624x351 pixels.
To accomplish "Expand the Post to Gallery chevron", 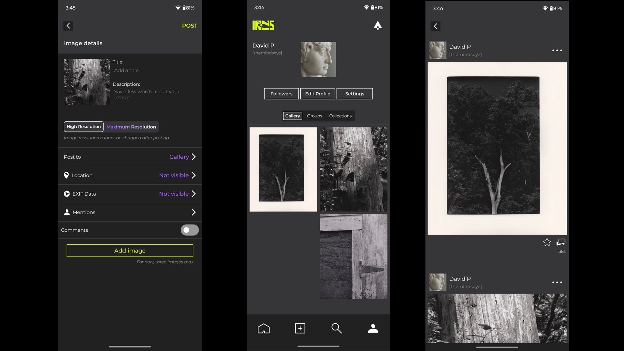I will pyautogui.click(x=193, y=157).
